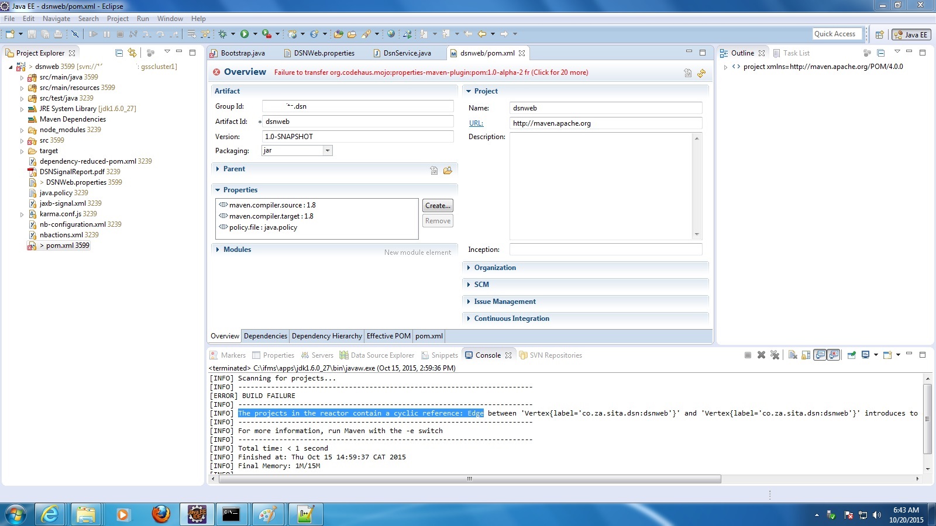Screen dimensions: 936x526
Task: Click the Open Perspective icon
Action: (x=879, y=34)
